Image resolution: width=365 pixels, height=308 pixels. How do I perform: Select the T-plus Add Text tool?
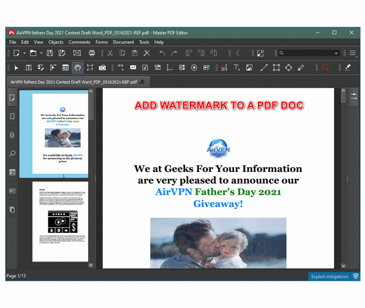pyautogui.click(x=237, y=68)
